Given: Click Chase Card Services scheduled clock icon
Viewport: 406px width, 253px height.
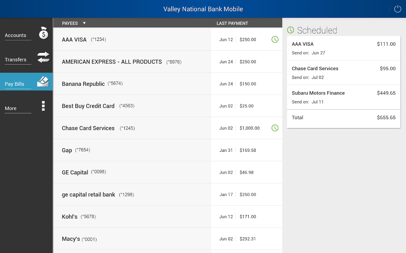Looking at the screenshot, I should 275,128.
